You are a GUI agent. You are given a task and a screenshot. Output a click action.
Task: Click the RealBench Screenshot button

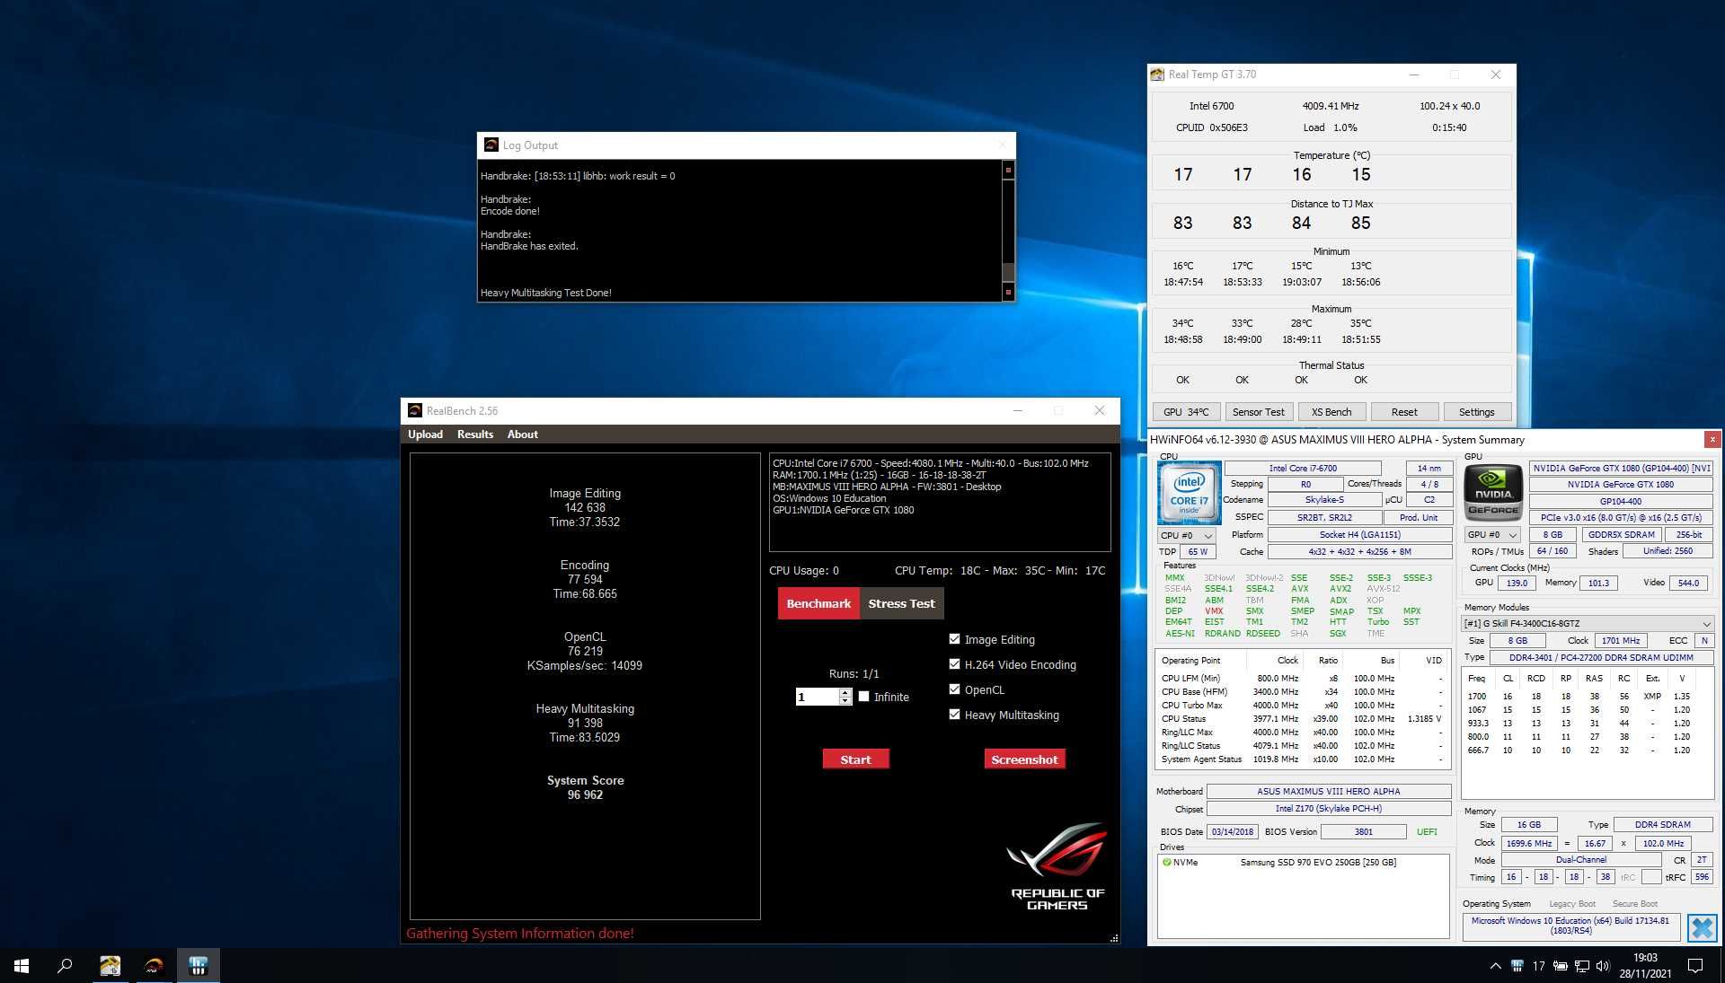click(1024, 759)
